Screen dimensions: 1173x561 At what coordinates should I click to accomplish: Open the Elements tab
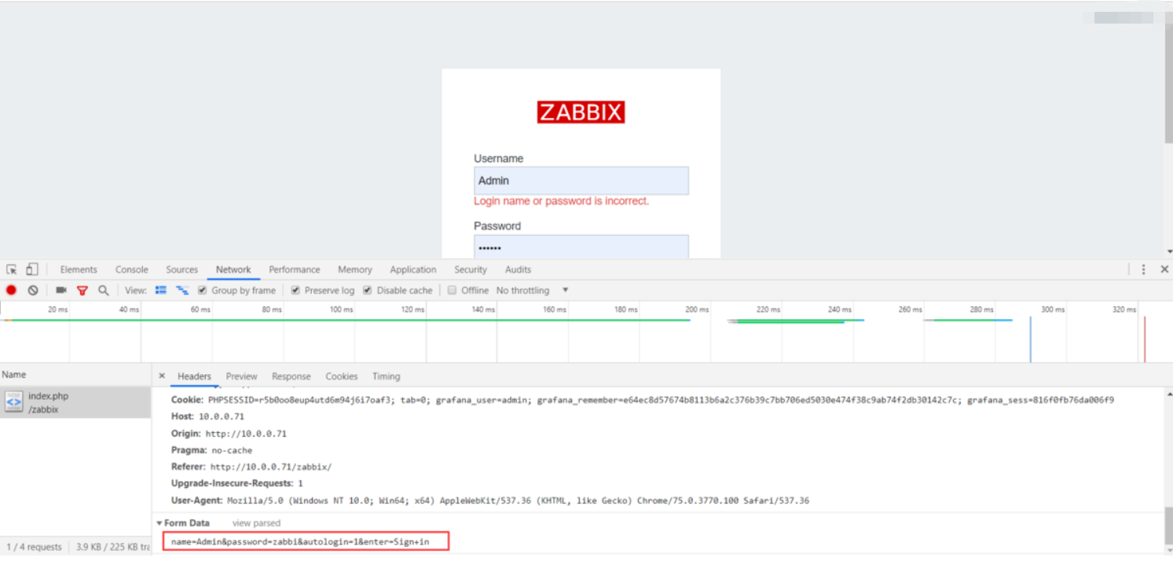(79, 269)
